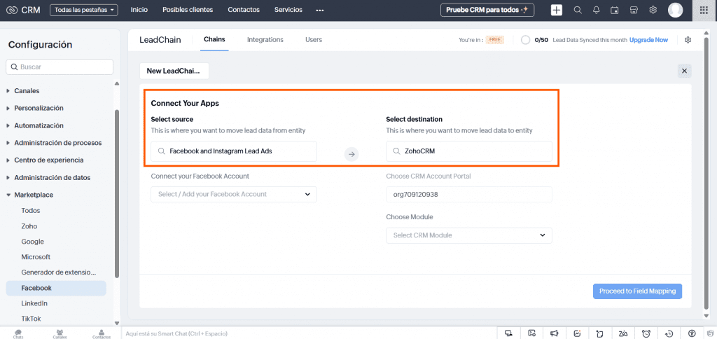Open Zoho under Marketplace

point(29,226)
